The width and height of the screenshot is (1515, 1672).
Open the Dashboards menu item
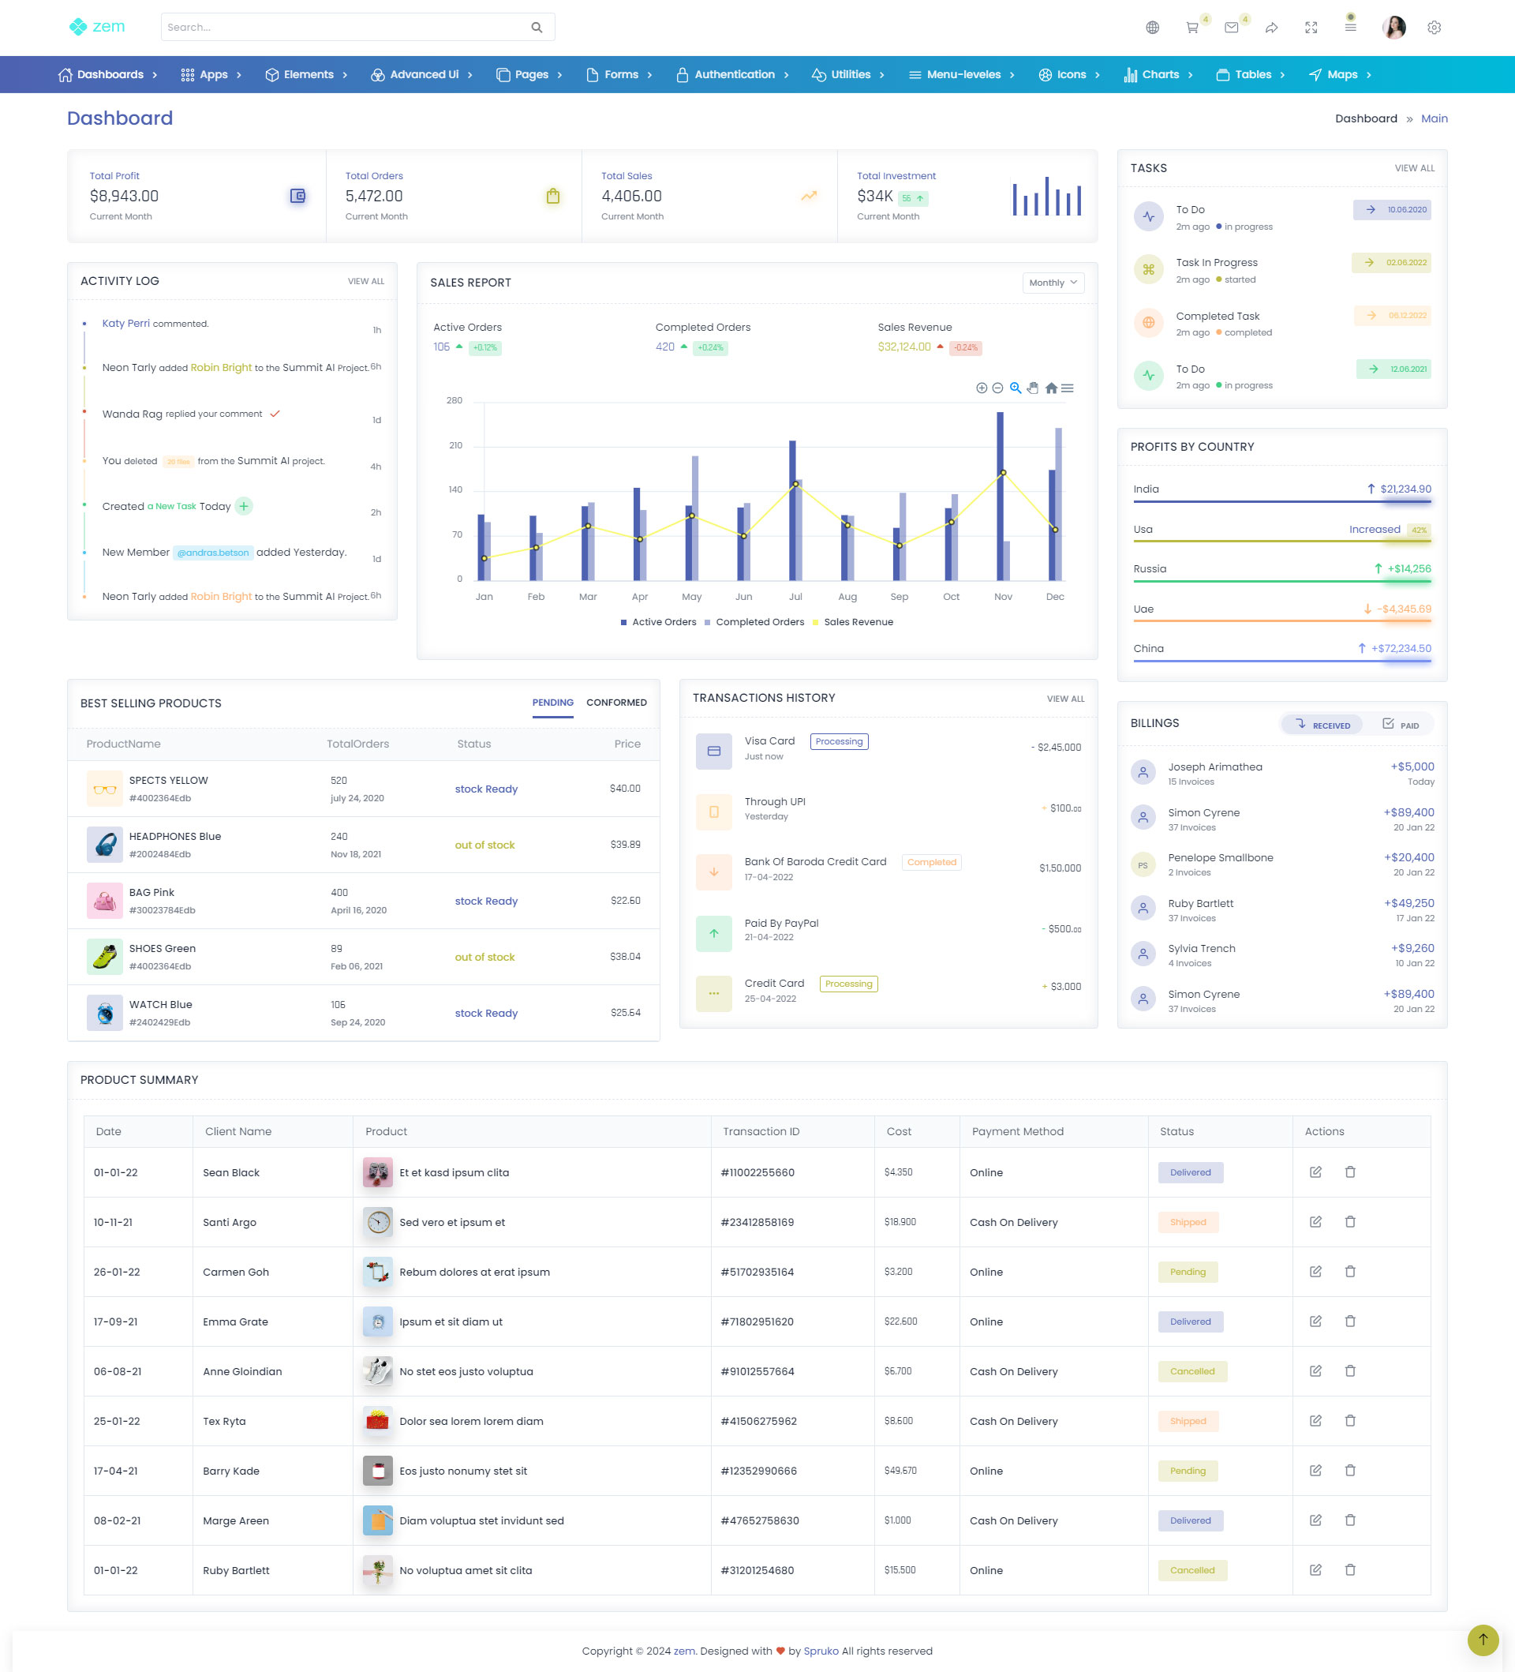point(109,75)
